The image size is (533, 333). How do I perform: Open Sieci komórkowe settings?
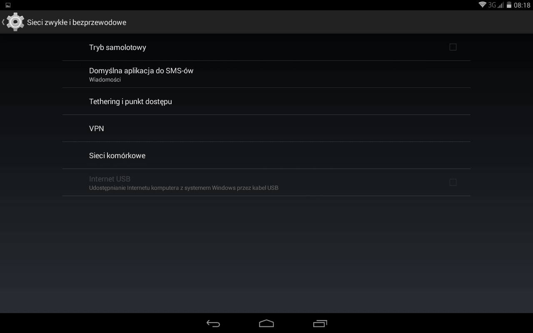(266, 155)
